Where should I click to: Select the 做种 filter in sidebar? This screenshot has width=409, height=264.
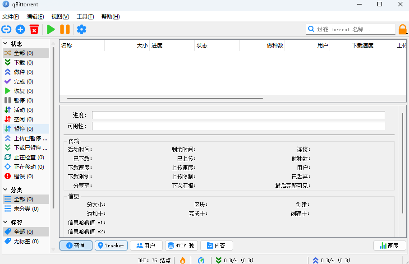coord(22,72)
